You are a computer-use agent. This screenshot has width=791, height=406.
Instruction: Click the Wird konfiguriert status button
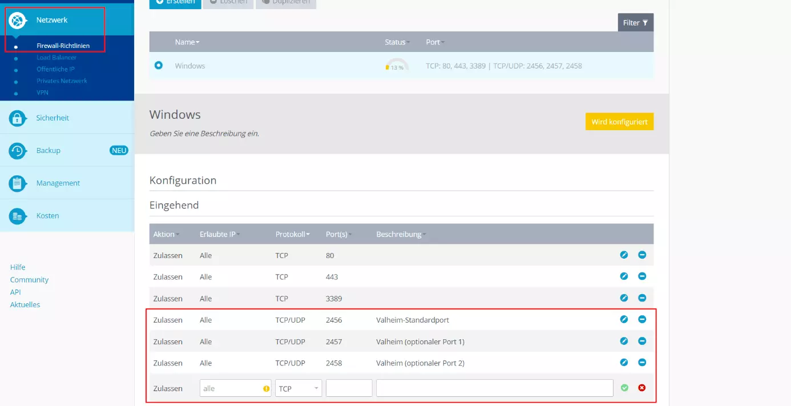click(619, 122)
